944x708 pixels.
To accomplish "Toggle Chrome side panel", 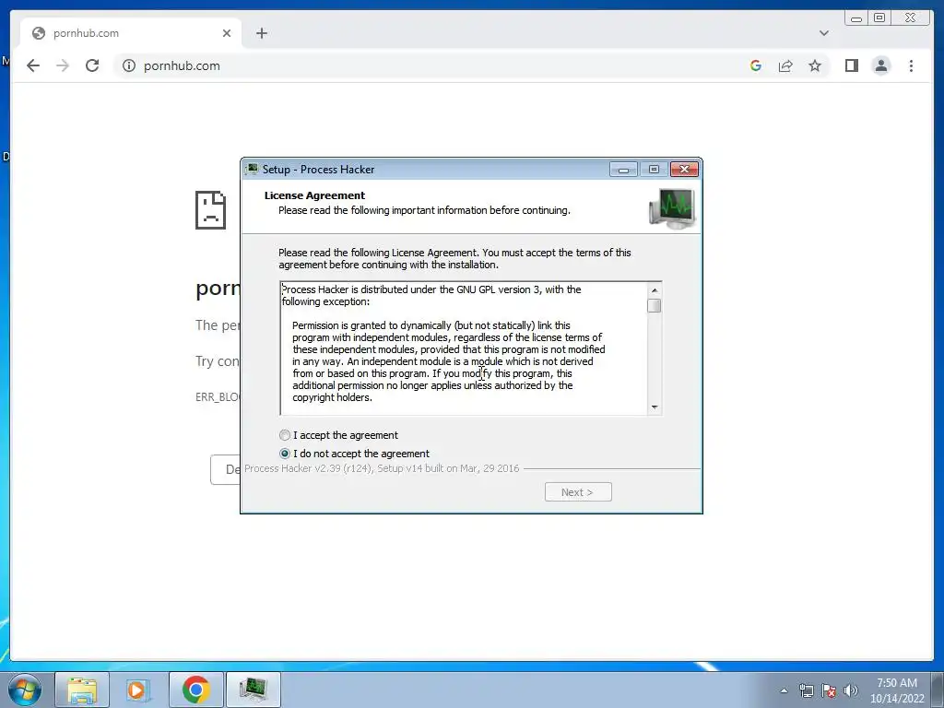I will click(851, 65).
